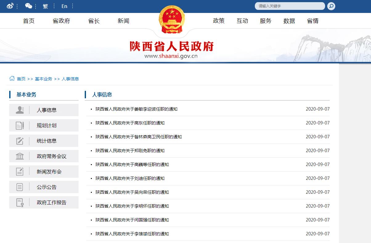Open the 省政府 navigation menu
Screen dimensions: 371x243
61,21
